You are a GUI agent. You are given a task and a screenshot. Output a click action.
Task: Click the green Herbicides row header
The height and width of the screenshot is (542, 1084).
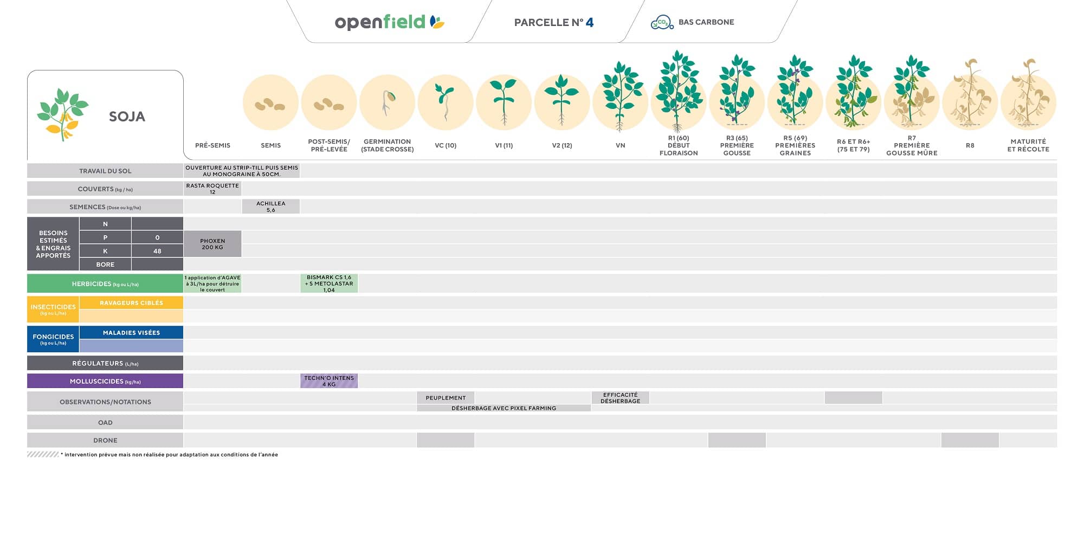105,283
